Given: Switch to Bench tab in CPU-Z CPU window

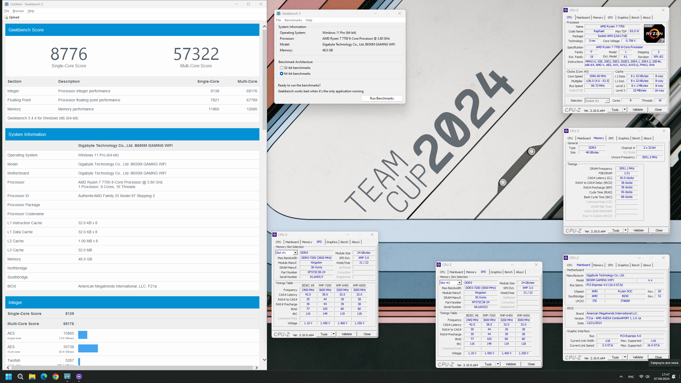Looking at the screenshot, I should (x=635, y=18).
